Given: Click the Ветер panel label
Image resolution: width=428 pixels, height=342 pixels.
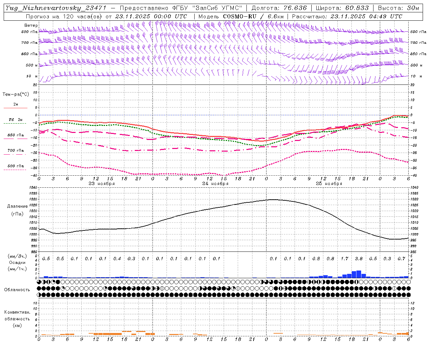Looking at the screenshot, I should 31,25.
